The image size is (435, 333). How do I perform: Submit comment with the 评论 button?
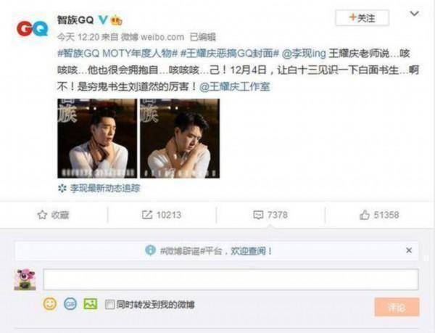point(397,307)
